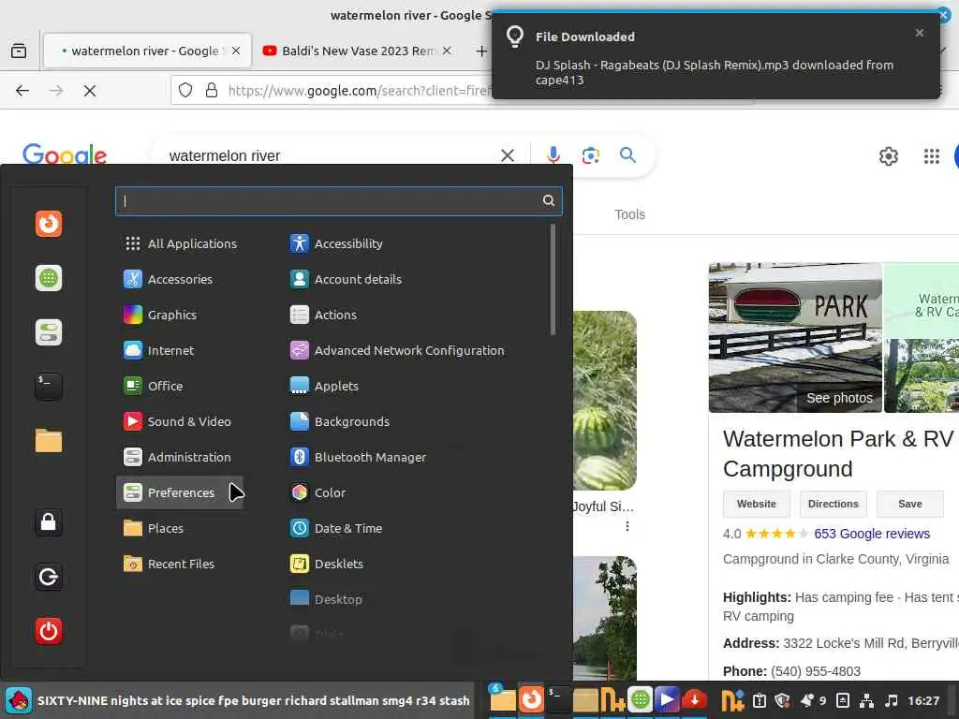Click the security shield tray icon
This screenshot has width=959, height=719.
pyautogui.click(x=782, y=700)
